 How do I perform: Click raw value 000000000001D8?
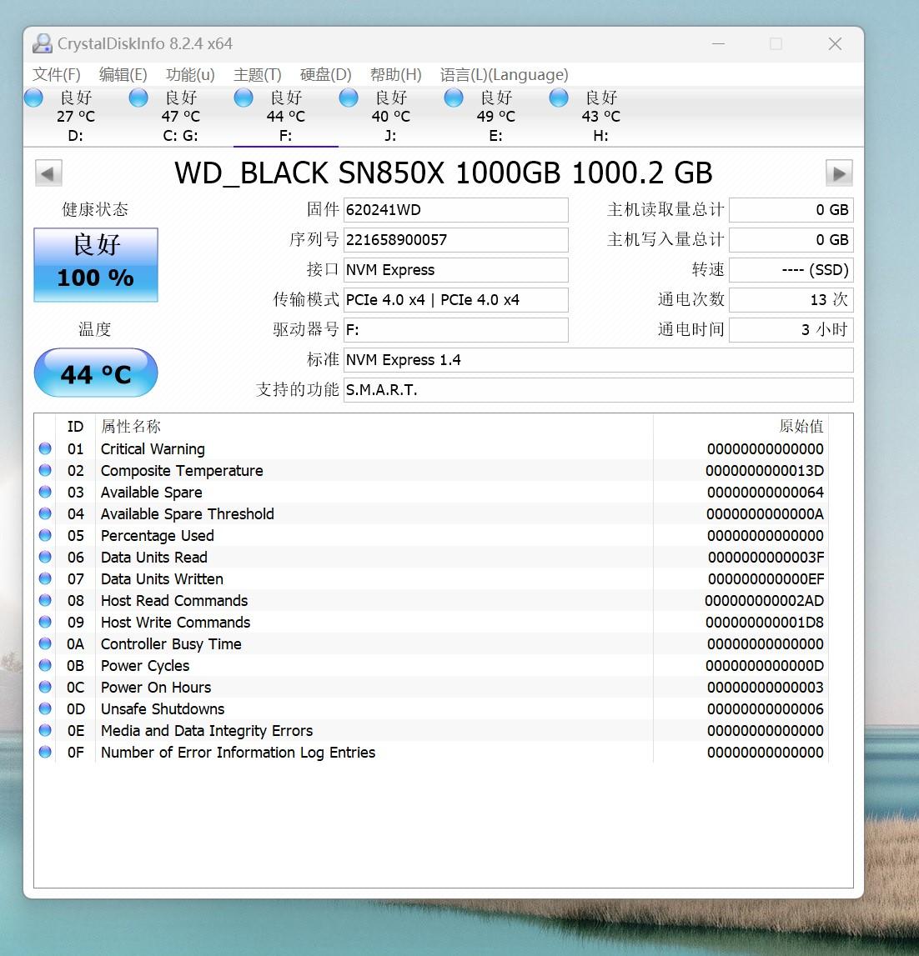coord(765,623)
